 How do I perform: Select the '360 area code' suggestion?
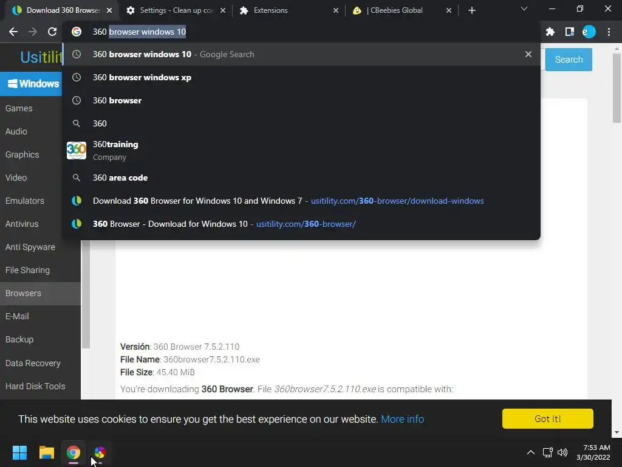301,178
